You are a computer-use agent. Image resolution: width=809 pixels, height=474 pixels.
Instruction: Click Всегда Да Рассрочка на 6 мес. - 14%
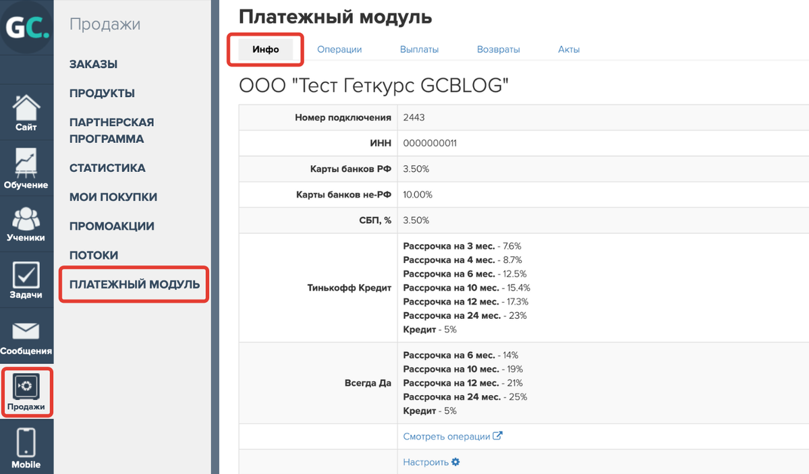[461, 356]
